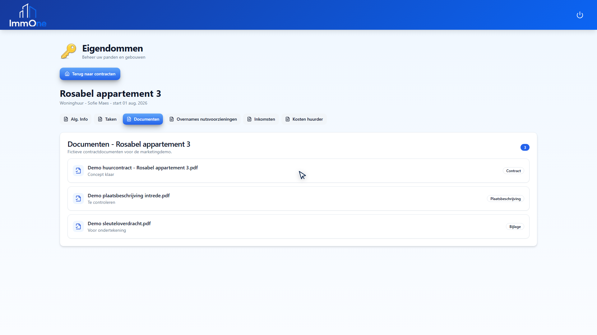
Task: Click the Bijlage tag badge
Action: coord(515,227)
